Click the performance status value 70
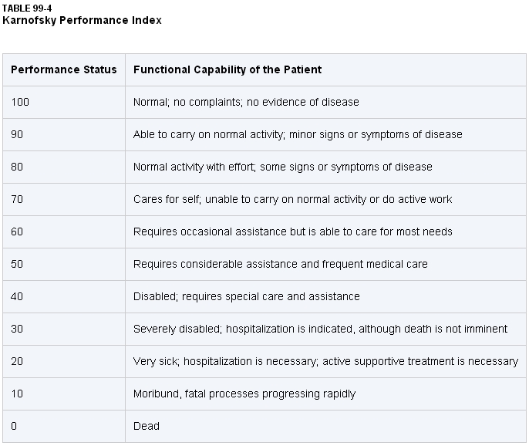The width and height of the screenshot is (529, 446). coord(17,199)
